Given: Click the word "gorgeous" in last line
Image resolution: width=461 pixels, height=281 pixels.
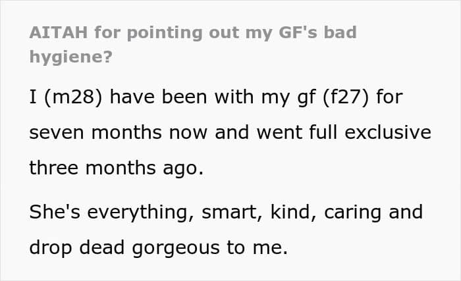Looking at the screenshot, I should pos(176,248).
